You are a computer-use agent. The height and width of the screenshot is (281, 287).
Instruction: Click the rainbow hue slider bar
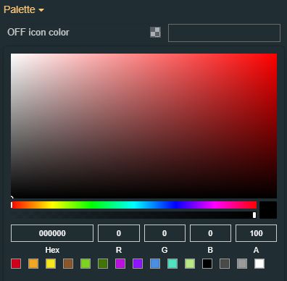tap(133, 205)
